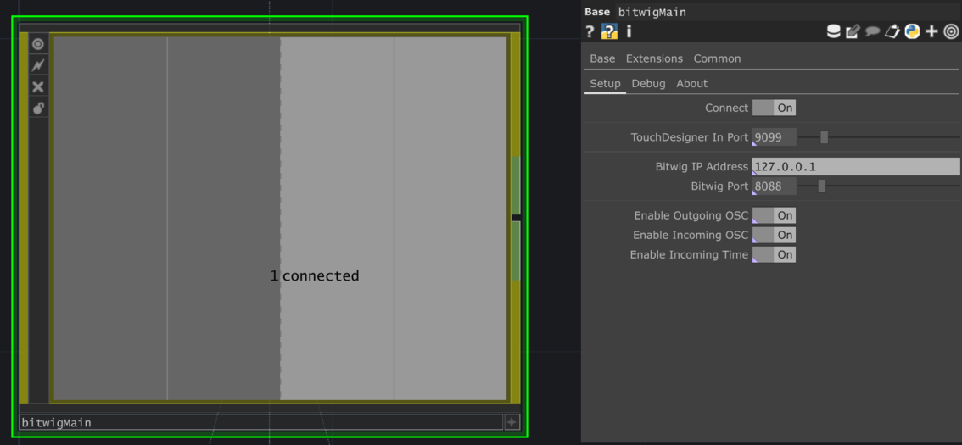Viewport: 962px width, 445px height.
Task: Toggle the bypass X flag on node
Action: click(38, 86)
